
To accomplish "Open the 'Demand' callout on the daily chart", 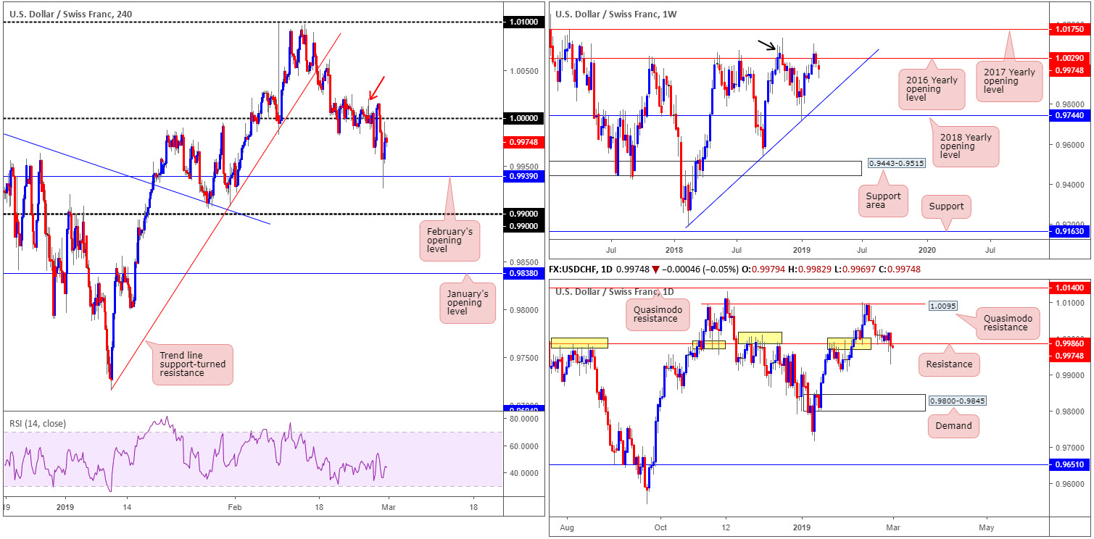I will pos(953,426).
